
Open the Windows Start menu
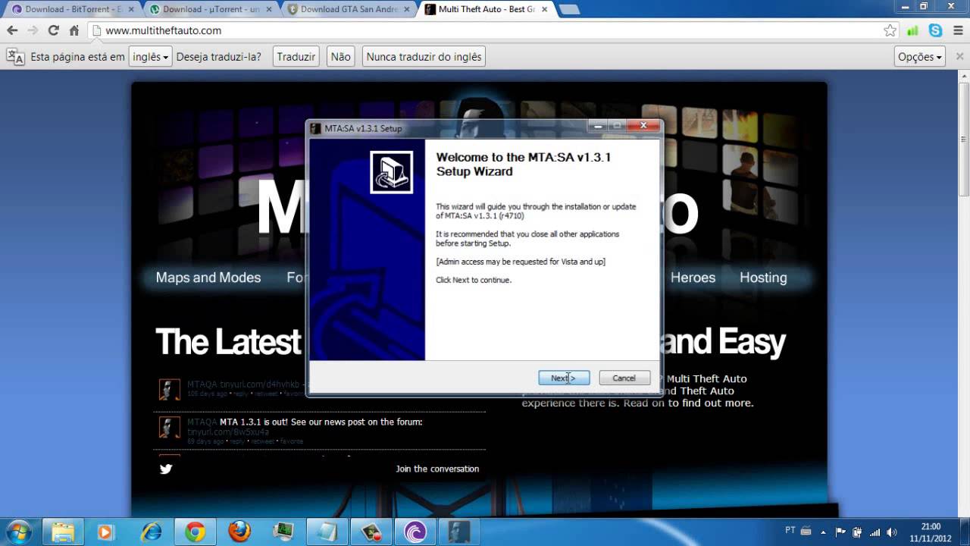point(18,532)
